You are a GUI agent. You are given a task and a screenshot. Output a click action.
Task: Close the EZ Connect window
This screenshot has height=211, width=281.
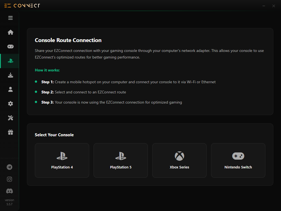pos(274,6)
